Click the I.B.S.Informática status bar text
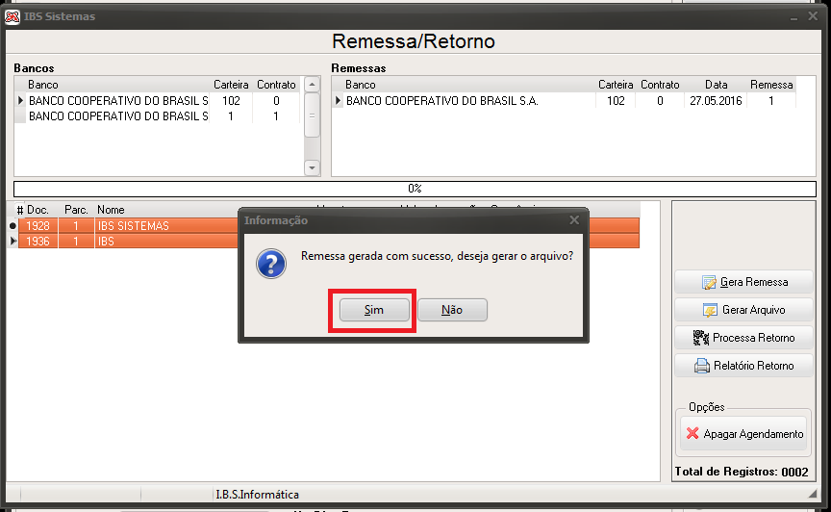831x512 pixels. (x=257, y=495)
